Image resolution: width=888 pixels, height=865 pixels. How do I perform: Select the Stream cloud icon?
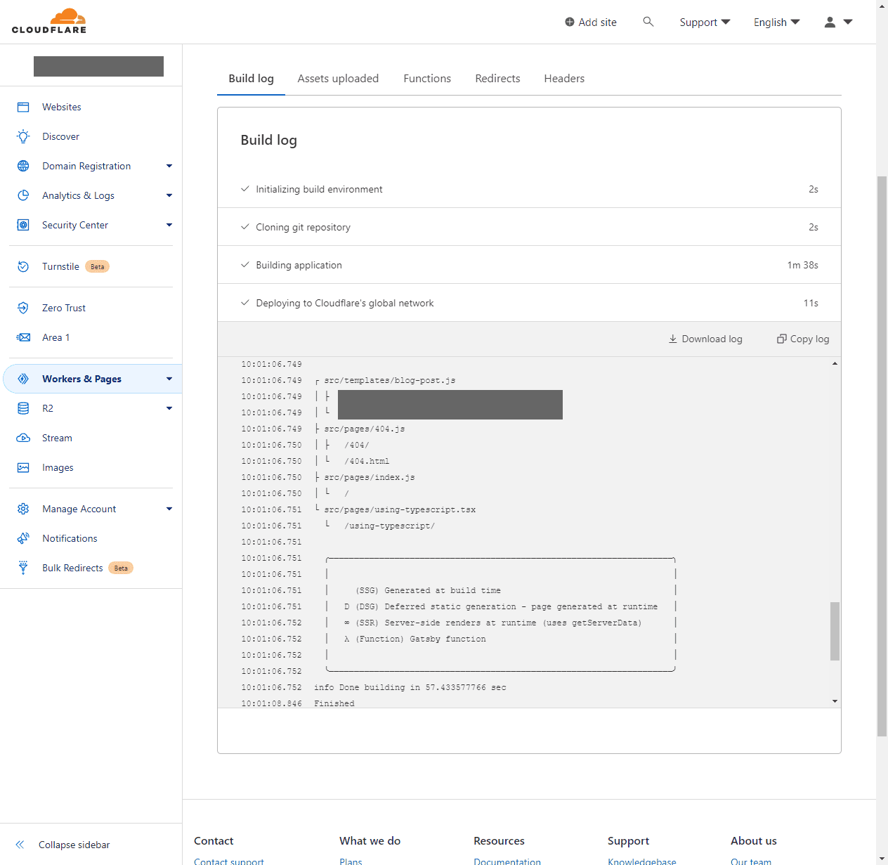[x=23, y=438]
